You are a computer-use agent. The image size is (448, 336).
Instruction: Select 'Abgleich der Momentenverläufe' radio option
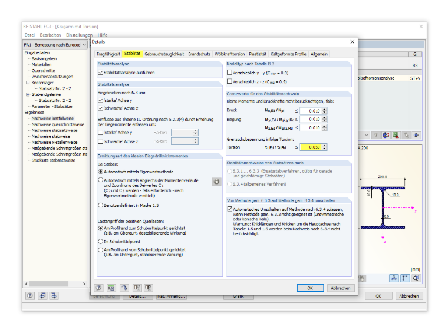101,180
